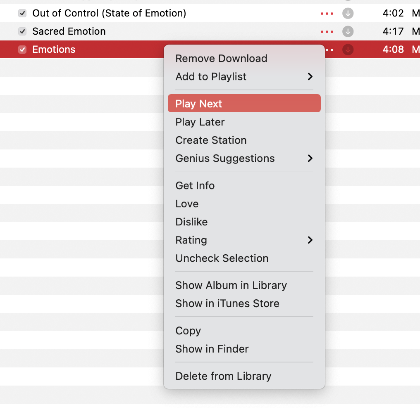Click the 4:02 duration value

393,13
